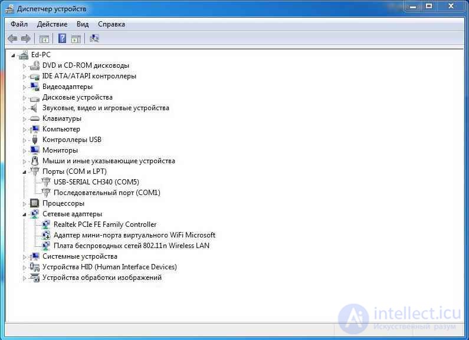Expand Звуковые, видео и игровые устройства
469x340 pixels.
[24, 108]
